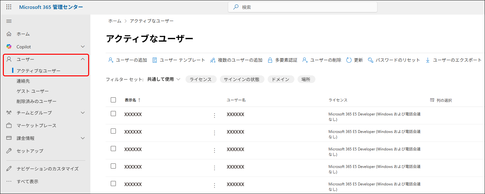The height and width of the screenshot is (194, 485).
Task: Tick the fifth user row checkbox
Action: click(x=113, y=184)
